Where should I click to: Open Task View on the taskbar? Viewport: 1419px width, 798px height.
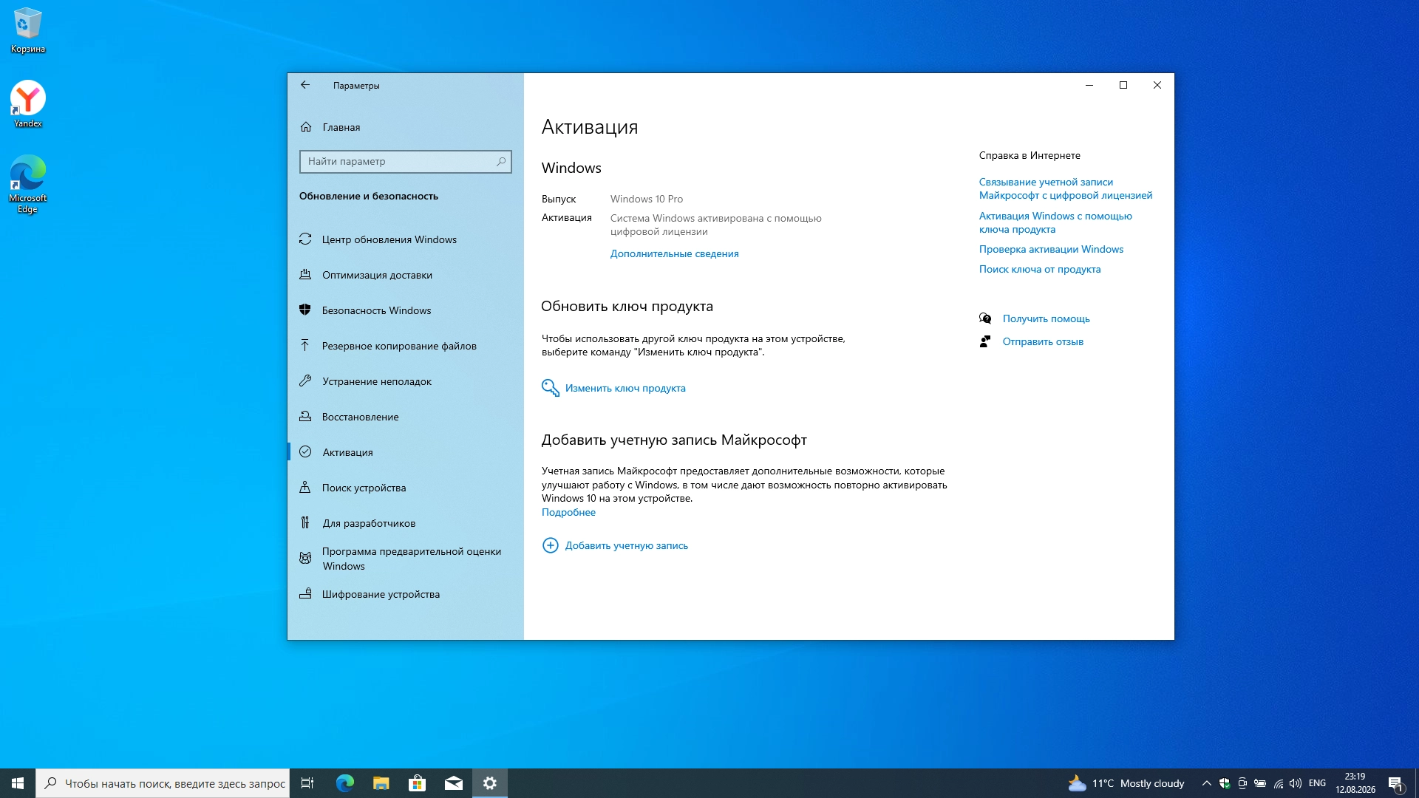coord(307,783)
